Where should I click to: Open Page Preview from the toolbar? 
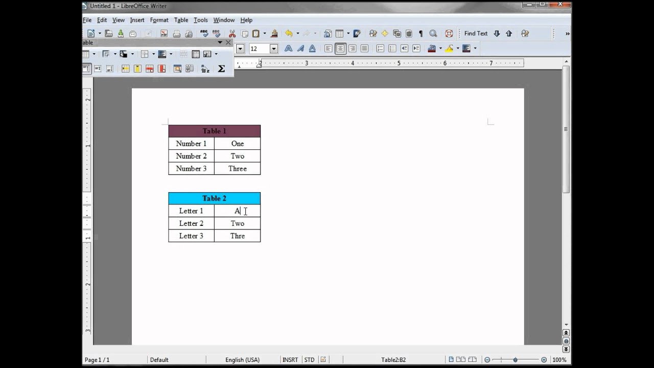(x=189, y=33)
